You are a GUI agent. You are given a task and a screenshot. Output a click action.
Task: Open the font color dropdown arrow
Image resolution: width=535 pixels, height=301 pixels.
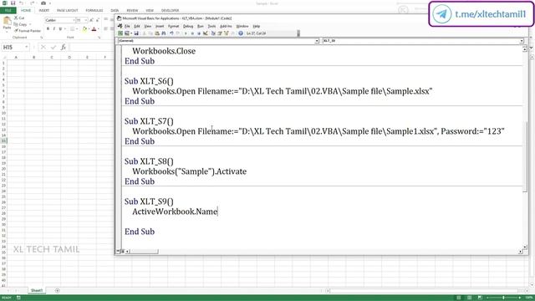pos(99,29)
